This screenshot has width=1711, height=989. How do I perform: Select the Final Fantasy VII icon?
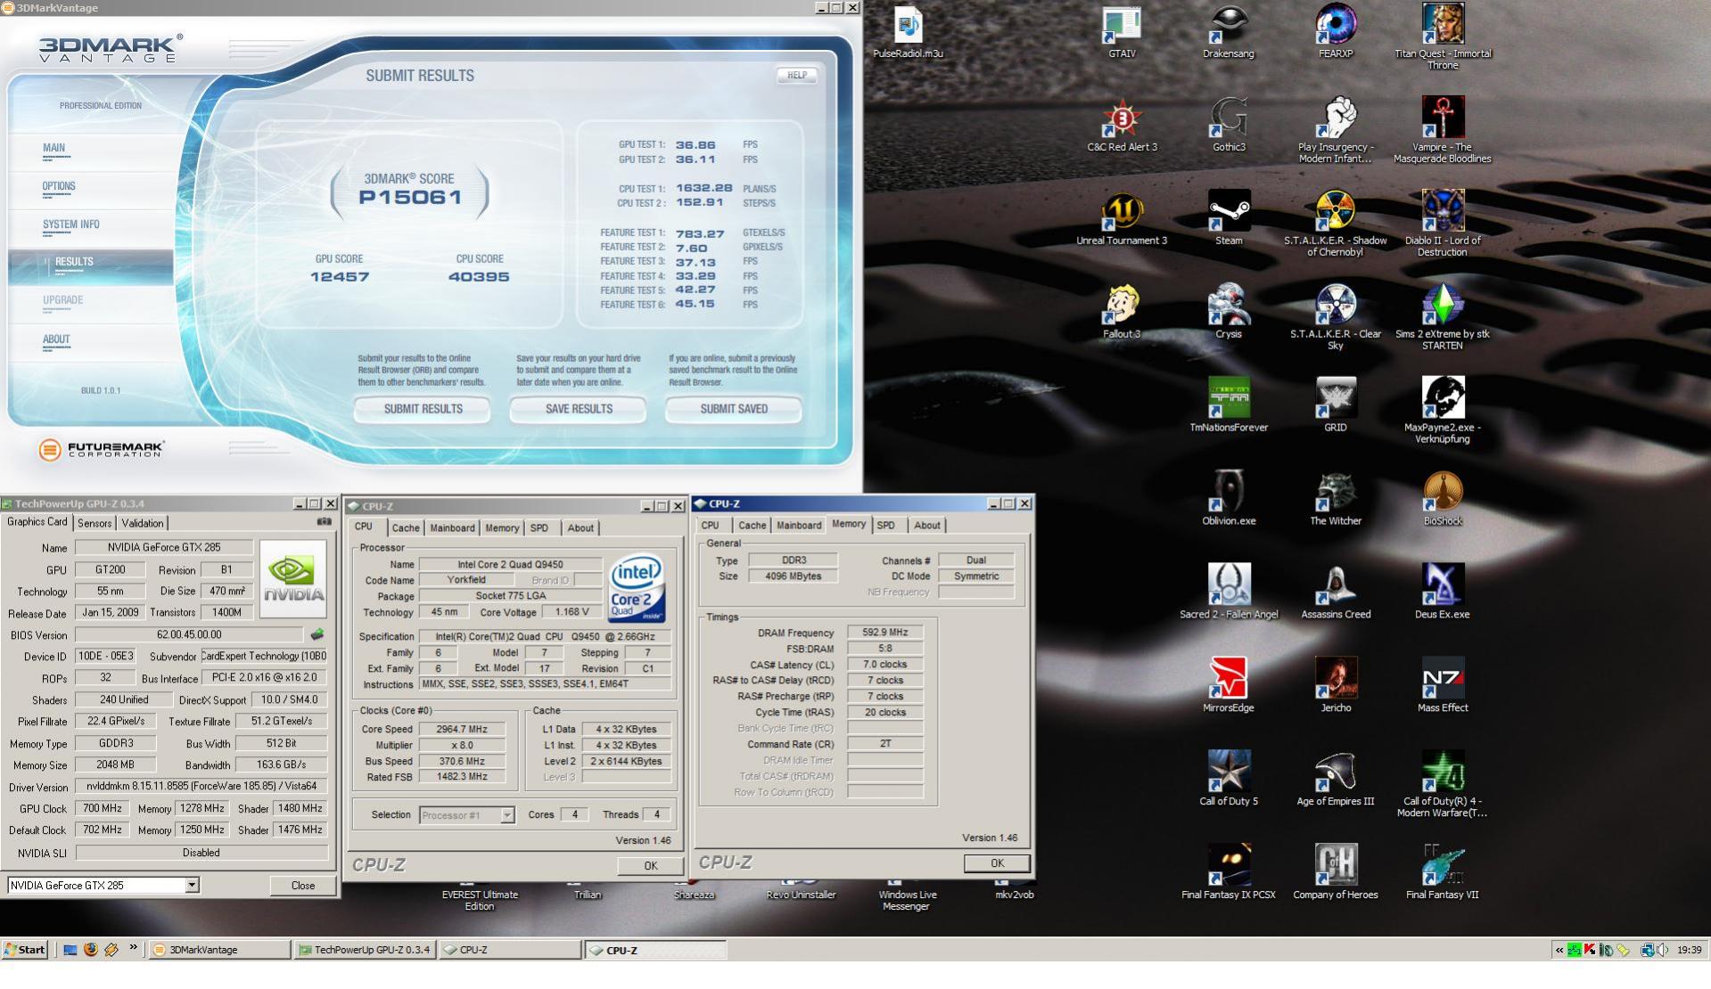click(x=1442, y=873)
